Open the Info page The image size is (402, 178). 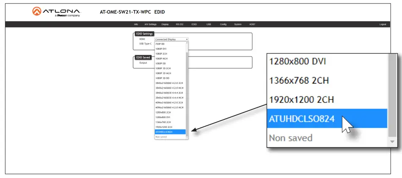coord(136,24)
